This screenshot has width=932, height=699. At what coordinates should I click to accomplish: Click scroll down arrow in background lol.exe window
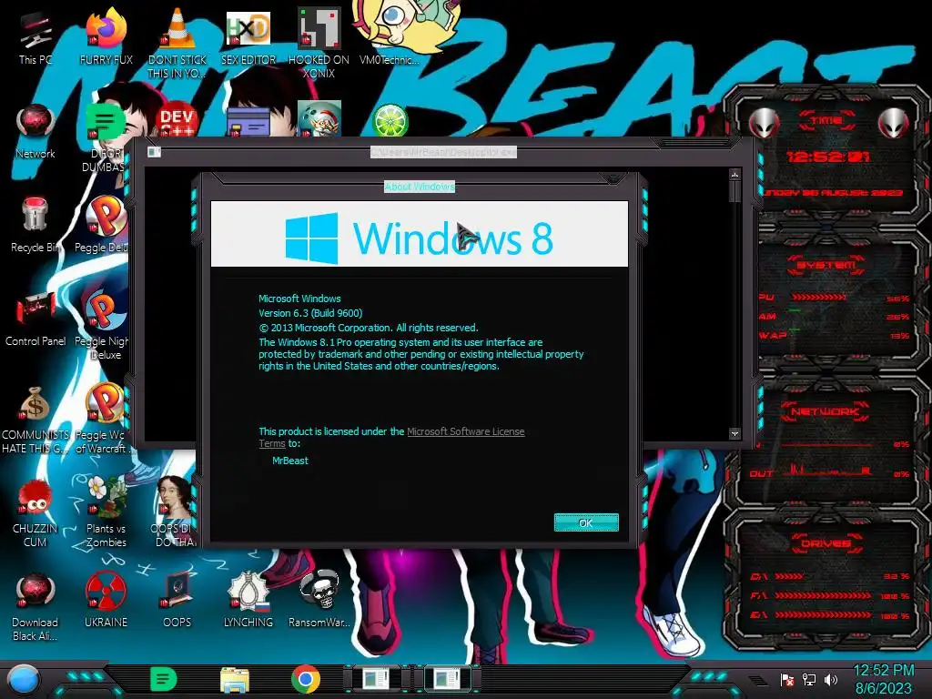[x=734, y=433]
